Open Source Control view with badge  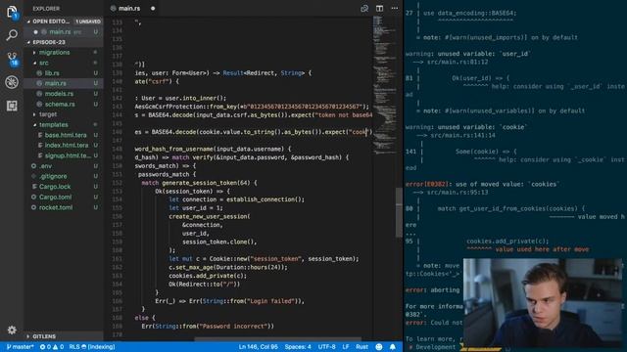pos(12,59)
